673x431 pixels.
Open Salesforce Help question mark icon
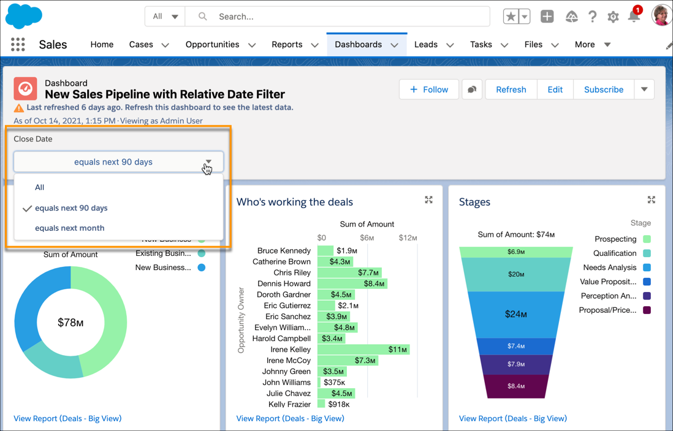click(x=592, y=17)
